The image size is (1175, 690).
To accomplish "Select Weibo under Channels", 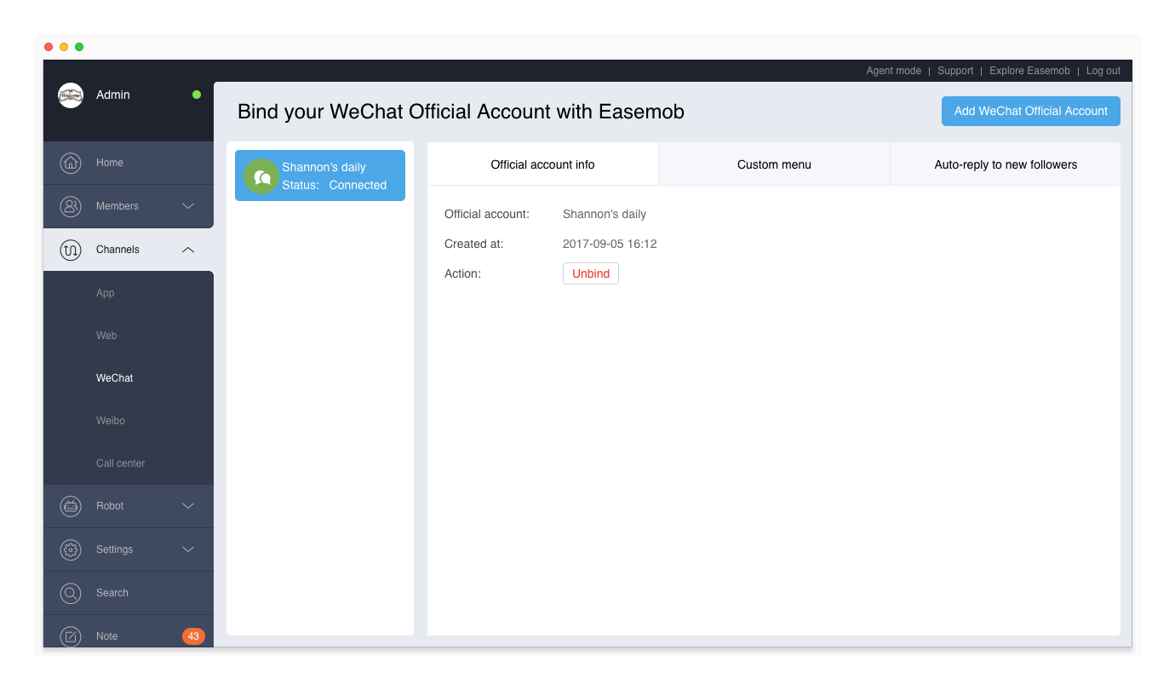I will (x=111, y=421).
